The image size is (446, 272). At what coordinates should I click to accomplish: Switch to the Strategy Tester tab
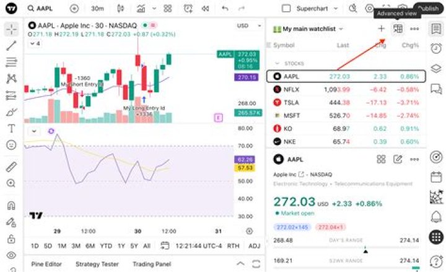(97, 264)
